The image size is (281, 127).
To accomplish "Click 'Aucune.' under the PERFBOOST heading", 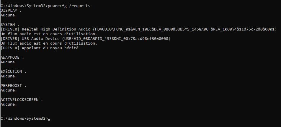I will pyautogui.click(x=9, y=90).
